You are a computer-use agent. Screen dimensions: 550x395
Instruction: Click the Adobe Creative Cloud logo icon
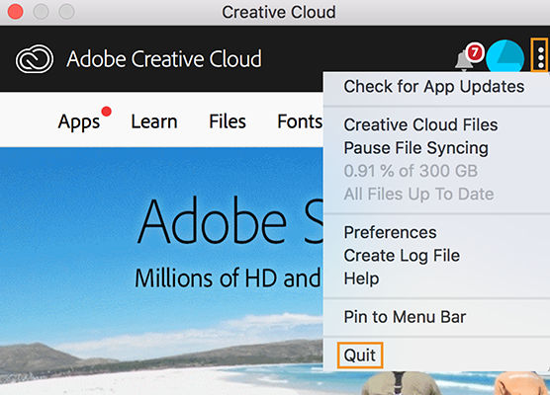pos(35,59)
